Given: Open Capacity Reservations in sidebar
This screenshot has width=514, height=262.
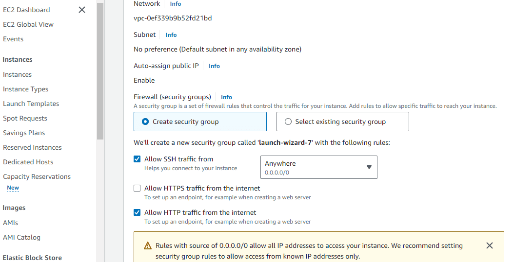Looking at the screenshot, I should [x=37, y=176].
